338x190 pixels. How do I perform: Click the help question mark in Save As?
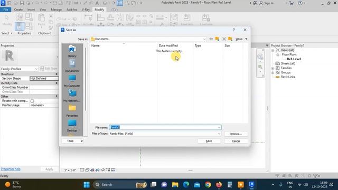233,30
